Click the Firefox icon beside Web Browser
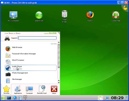This screenshot has width=129, height=101. click(x=8, y=49)
